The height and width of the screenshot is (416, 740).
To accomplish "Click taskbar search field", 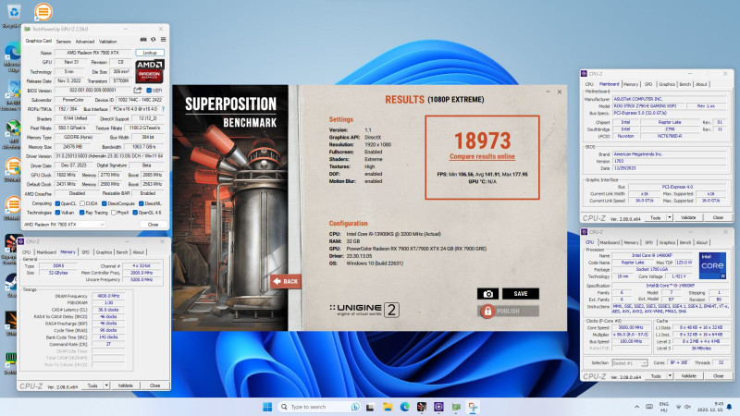I will [x=318, y=407].
